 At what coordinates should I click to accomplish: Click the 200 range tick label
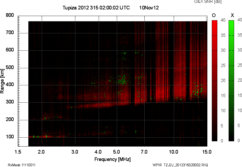click(10, 119)
